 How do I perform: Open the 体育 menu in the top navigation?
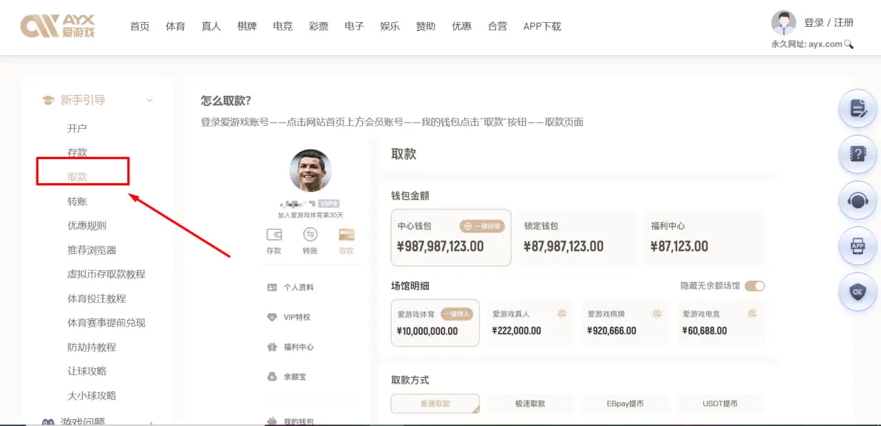(x=176, y=26)
